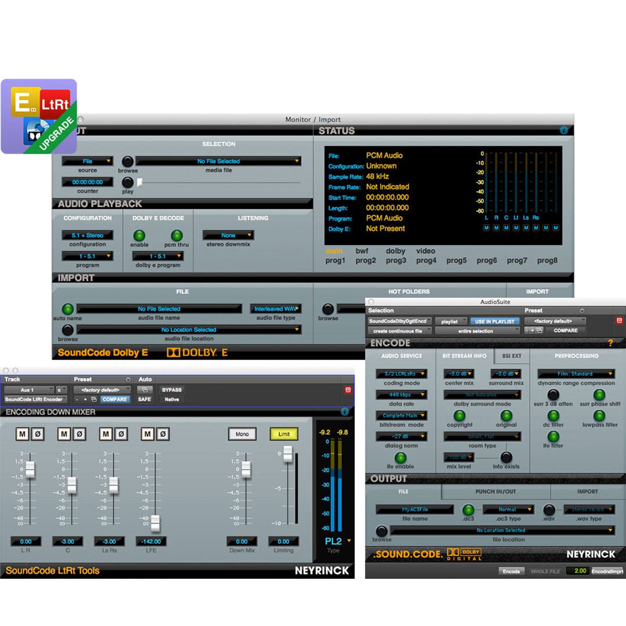Click the info icon in Encoding Down Mixer
This screenshot has height=626, width=626.
pos(345,411)
